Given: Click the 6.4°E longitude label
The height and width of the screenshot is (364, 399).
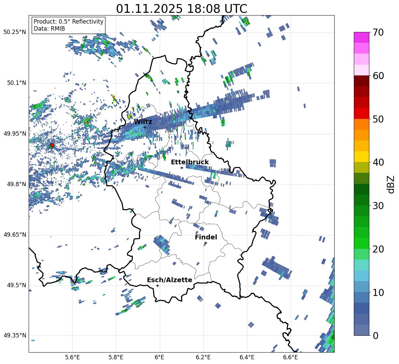Looking at the screenshot, I should pos(247,357).
